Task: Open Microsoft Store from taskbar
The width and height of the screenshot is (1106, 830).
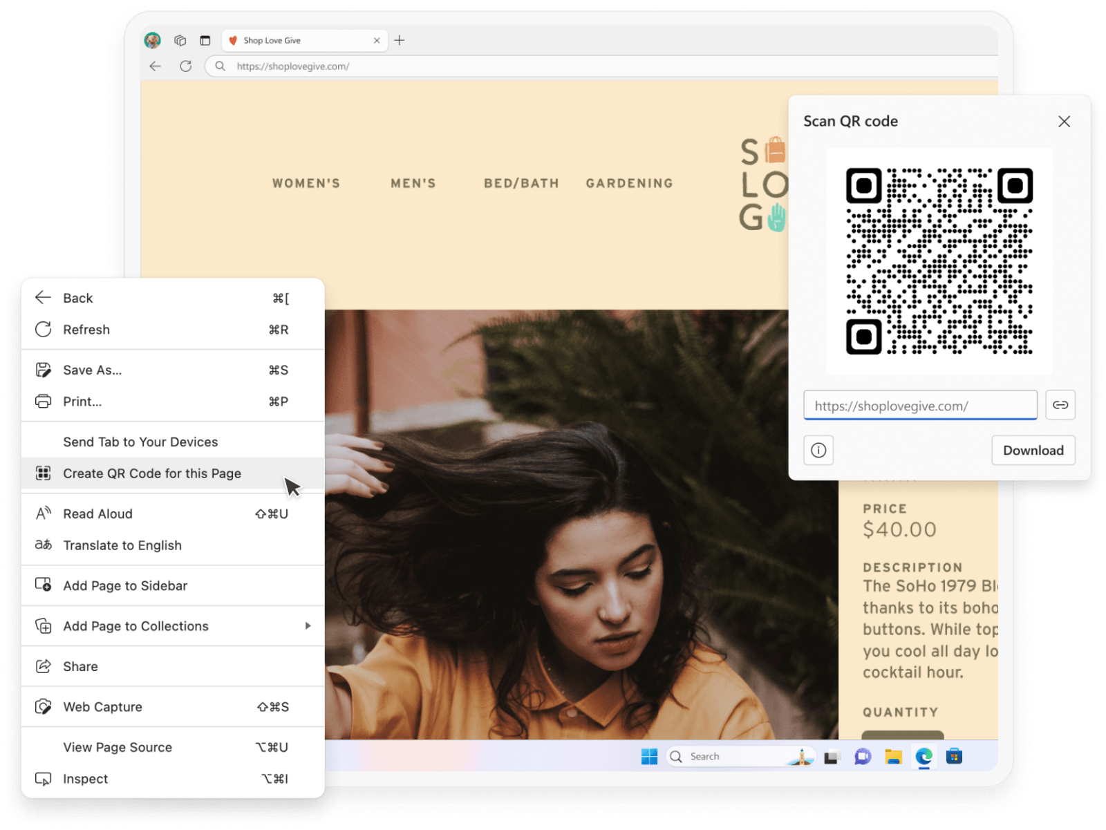Action: tap(954, 757)
